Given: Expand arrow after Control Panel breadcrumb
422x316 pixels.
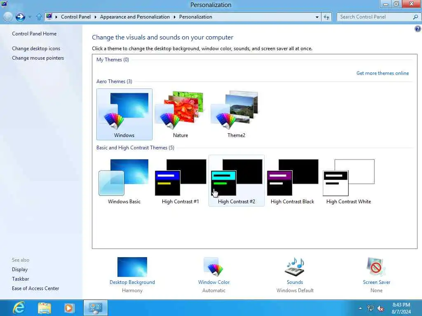Looking at the screenshot, I should [95, 17].
